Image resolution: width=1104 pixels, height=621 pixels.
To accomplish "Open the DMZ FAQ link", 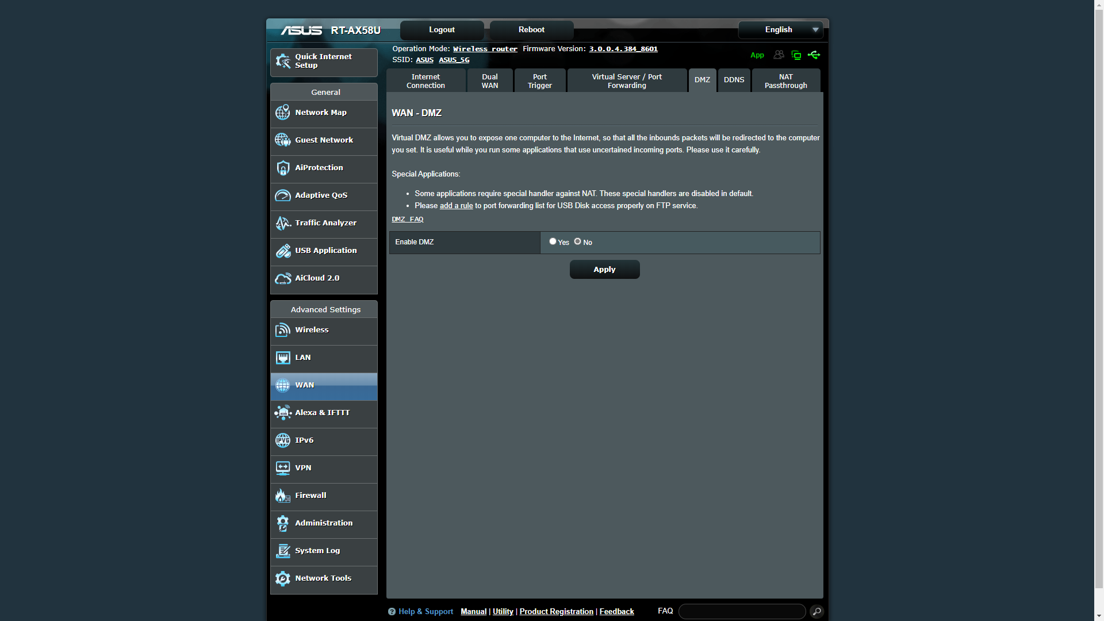I will tap(407, 219).
